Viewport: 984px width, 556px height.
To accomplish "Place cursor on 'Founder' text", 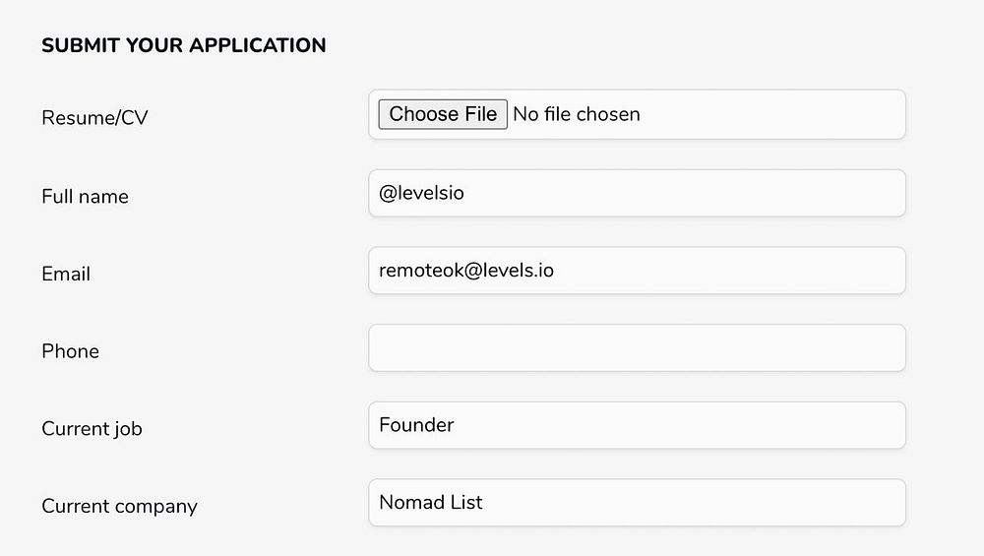I will (x=416, y=425).
